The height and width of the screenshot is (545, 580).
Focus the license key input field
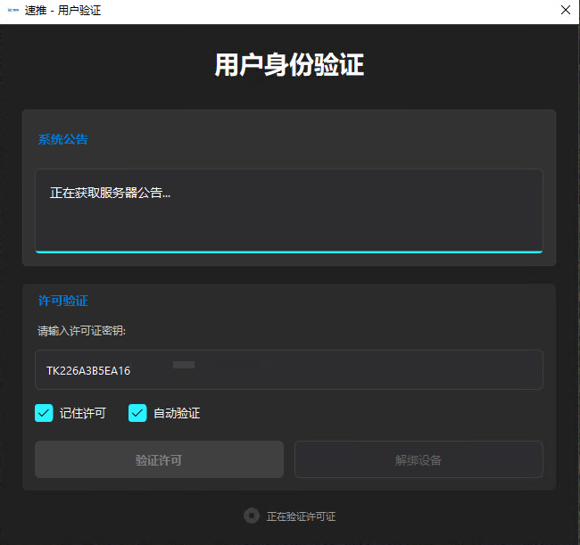357,369
